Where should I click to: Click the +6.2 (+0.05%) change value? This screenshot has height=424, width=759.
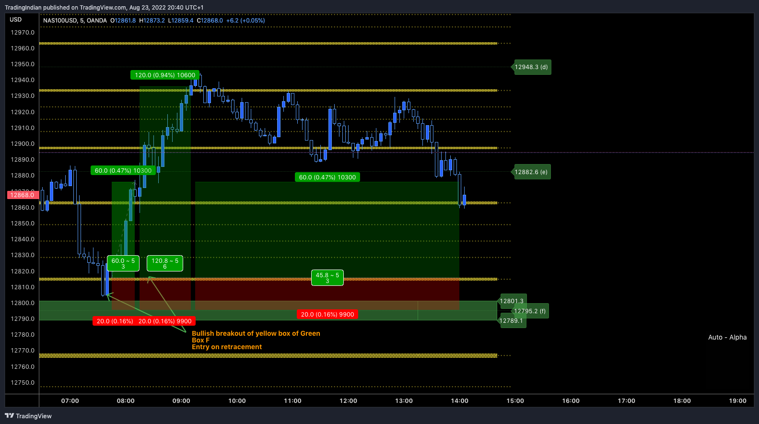click(245, 21)
